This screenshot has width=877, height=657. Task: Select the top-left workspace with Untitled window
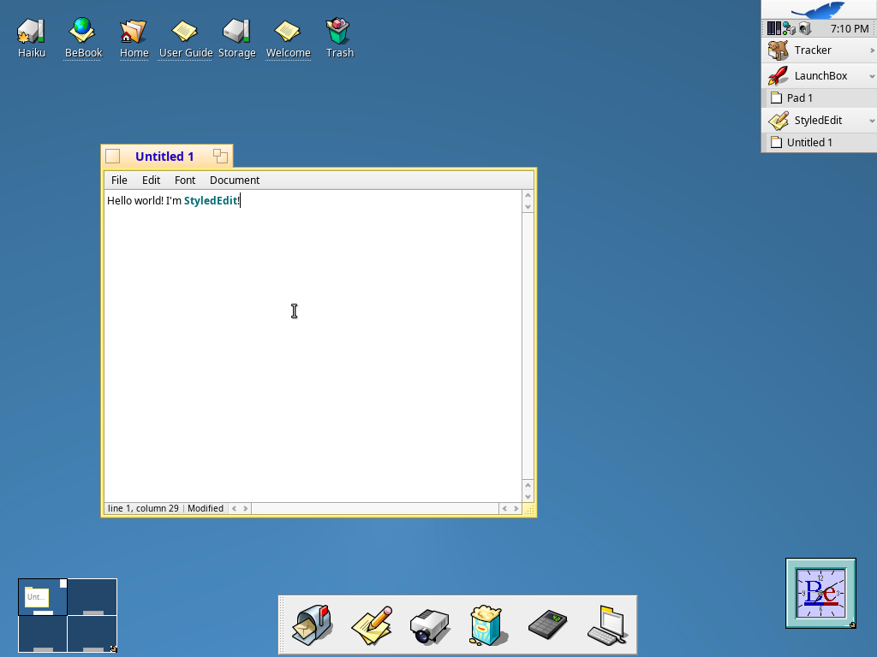click(x=43, y=596)
